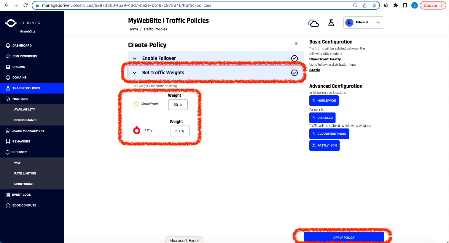Screen dimensions: 449x243
Task: Click the Apply Policy button
Action: tap(344, 237)
